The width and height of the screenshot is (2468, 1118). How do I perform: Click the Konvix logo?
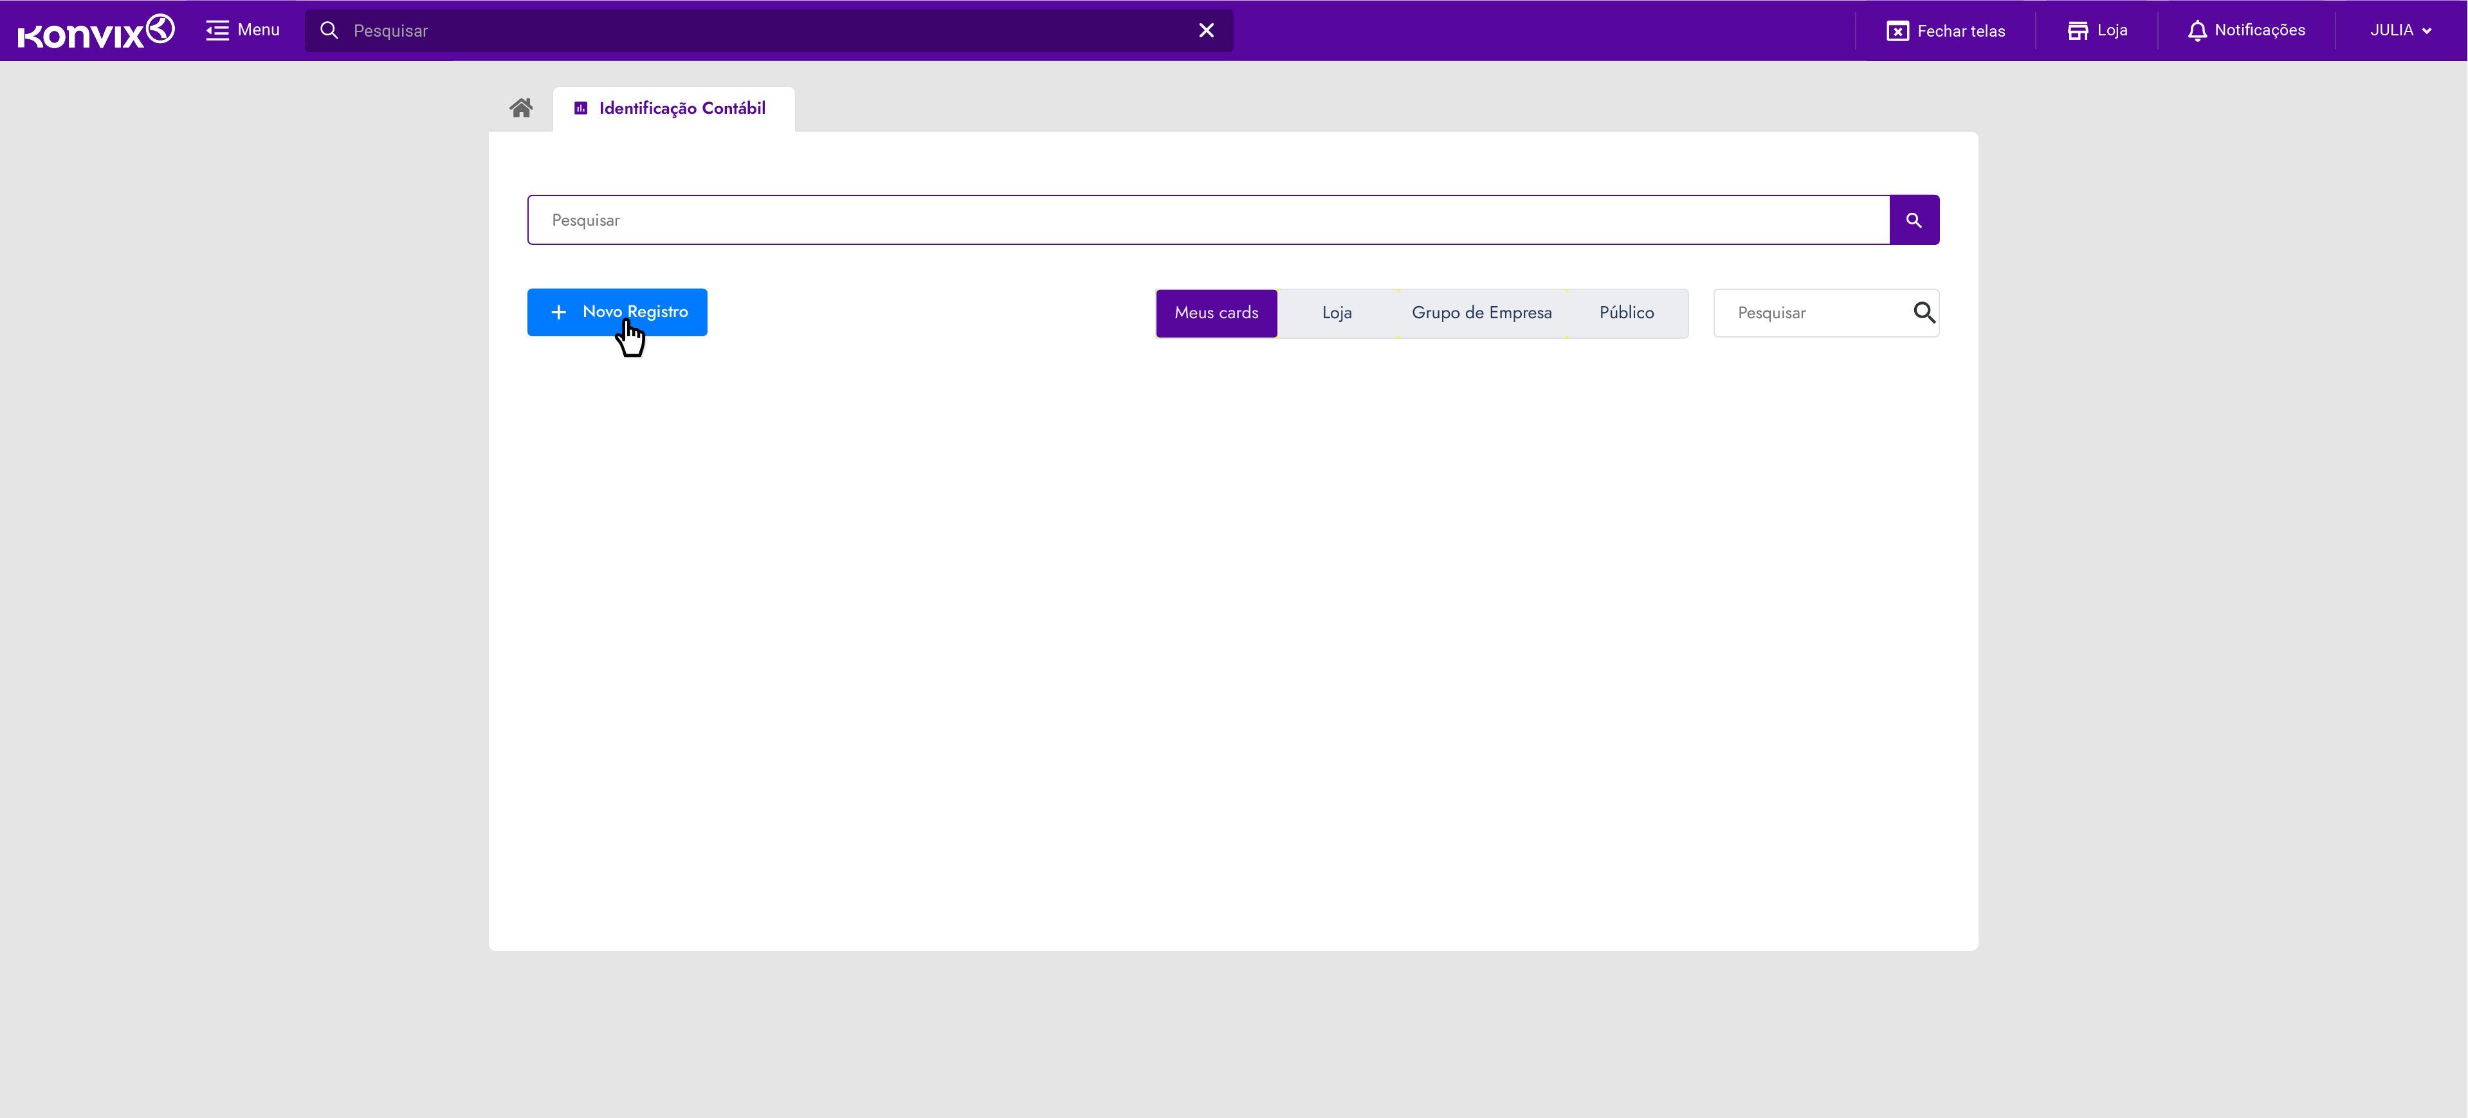[96, 32]
